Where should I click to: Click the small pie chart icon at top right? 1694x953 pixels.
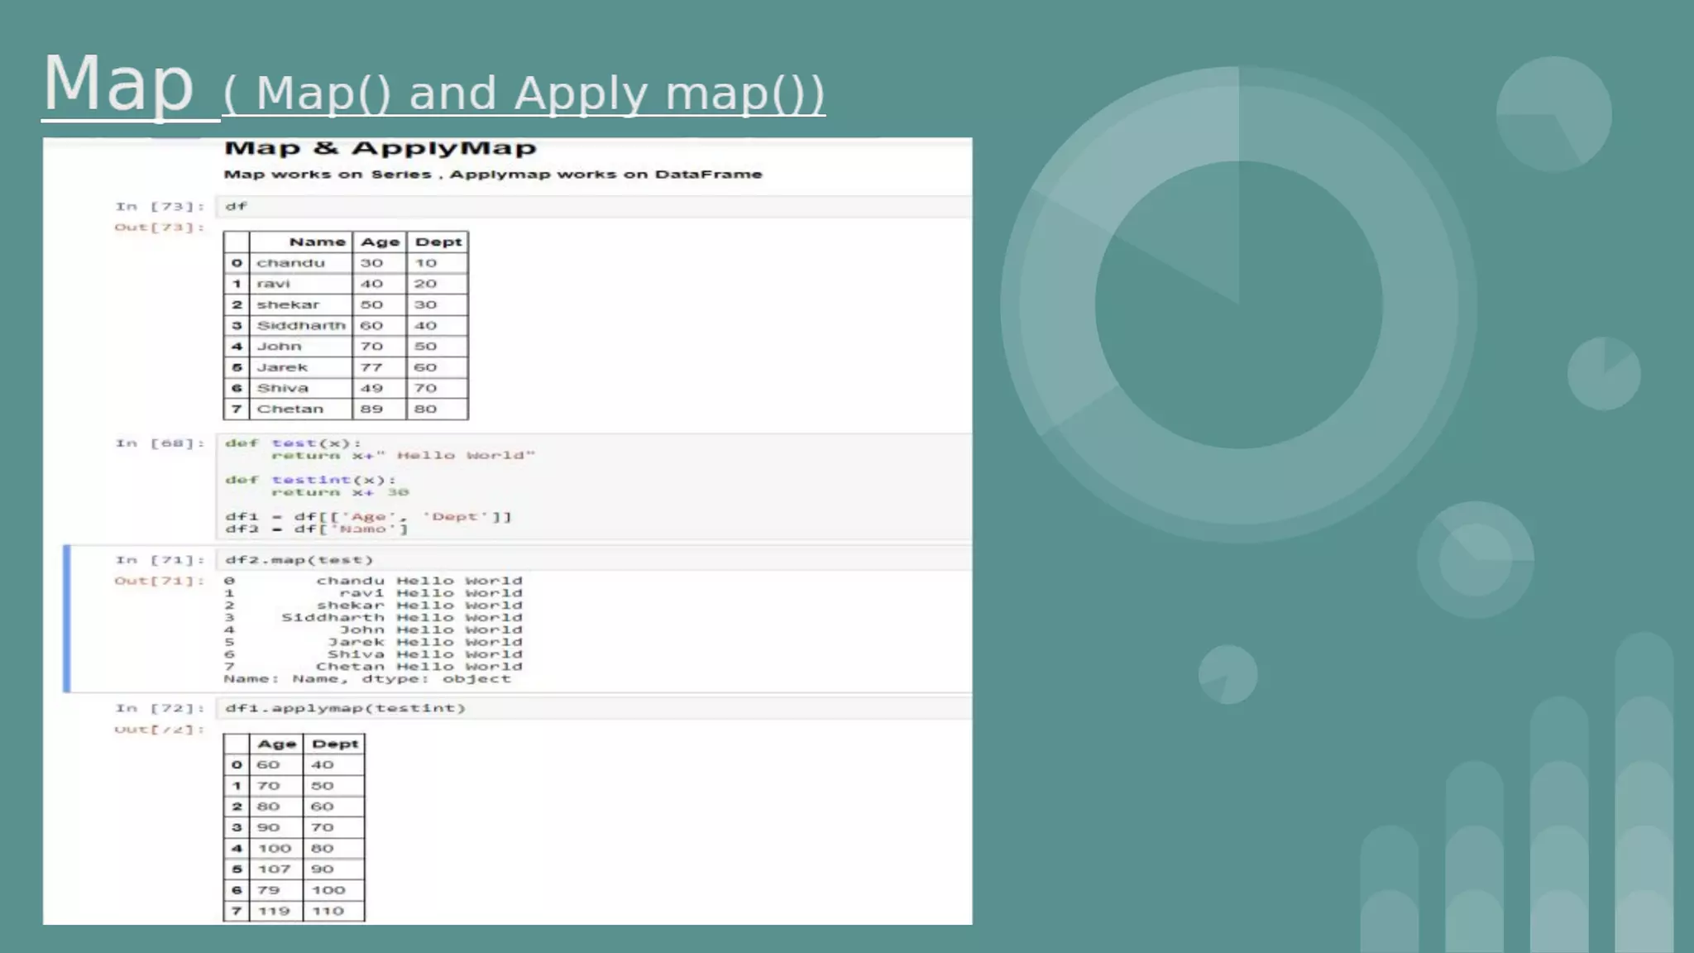[1553, 114]
